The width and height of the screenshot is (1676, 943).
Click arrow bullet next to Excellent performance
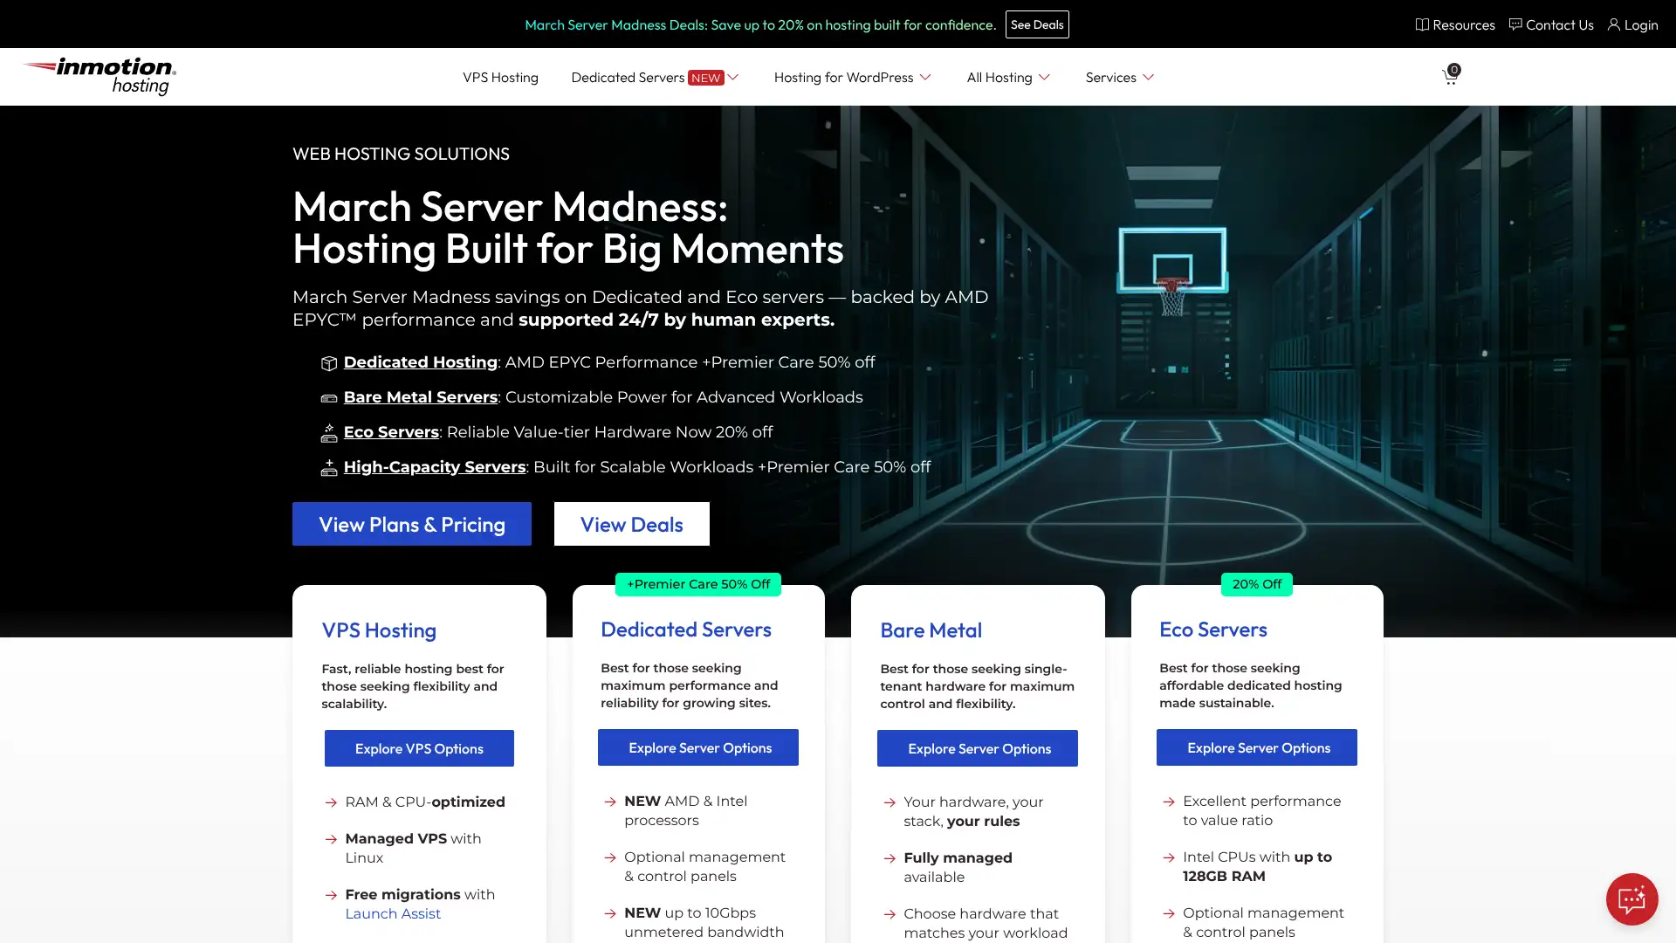1169,802
